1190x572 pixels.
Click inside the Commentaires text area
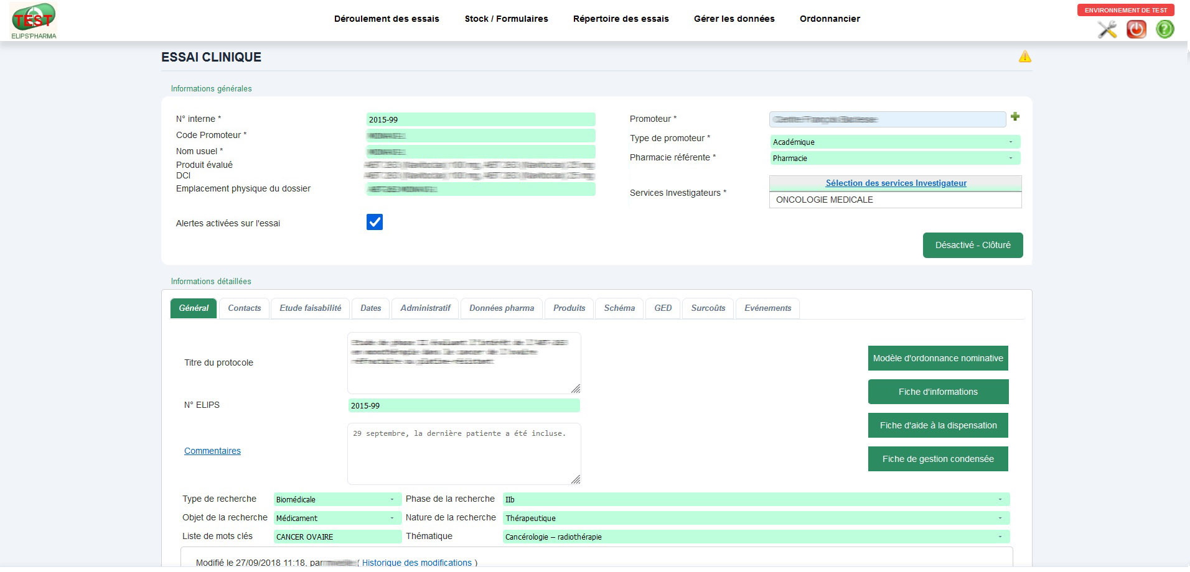[x=464, y=454]
